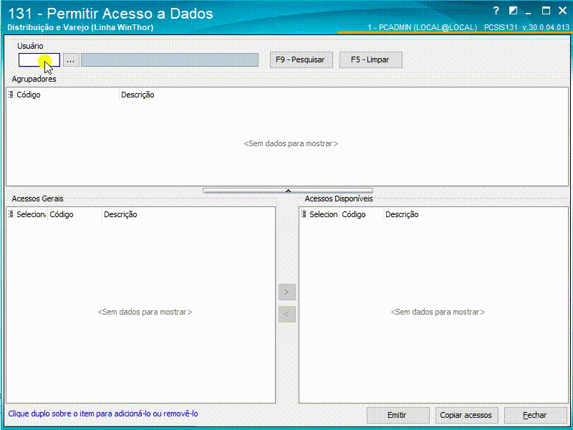Click Acessos Disponíveis Selecion column header
Viewport: 573px width, 430px height.
click(324, 214)
